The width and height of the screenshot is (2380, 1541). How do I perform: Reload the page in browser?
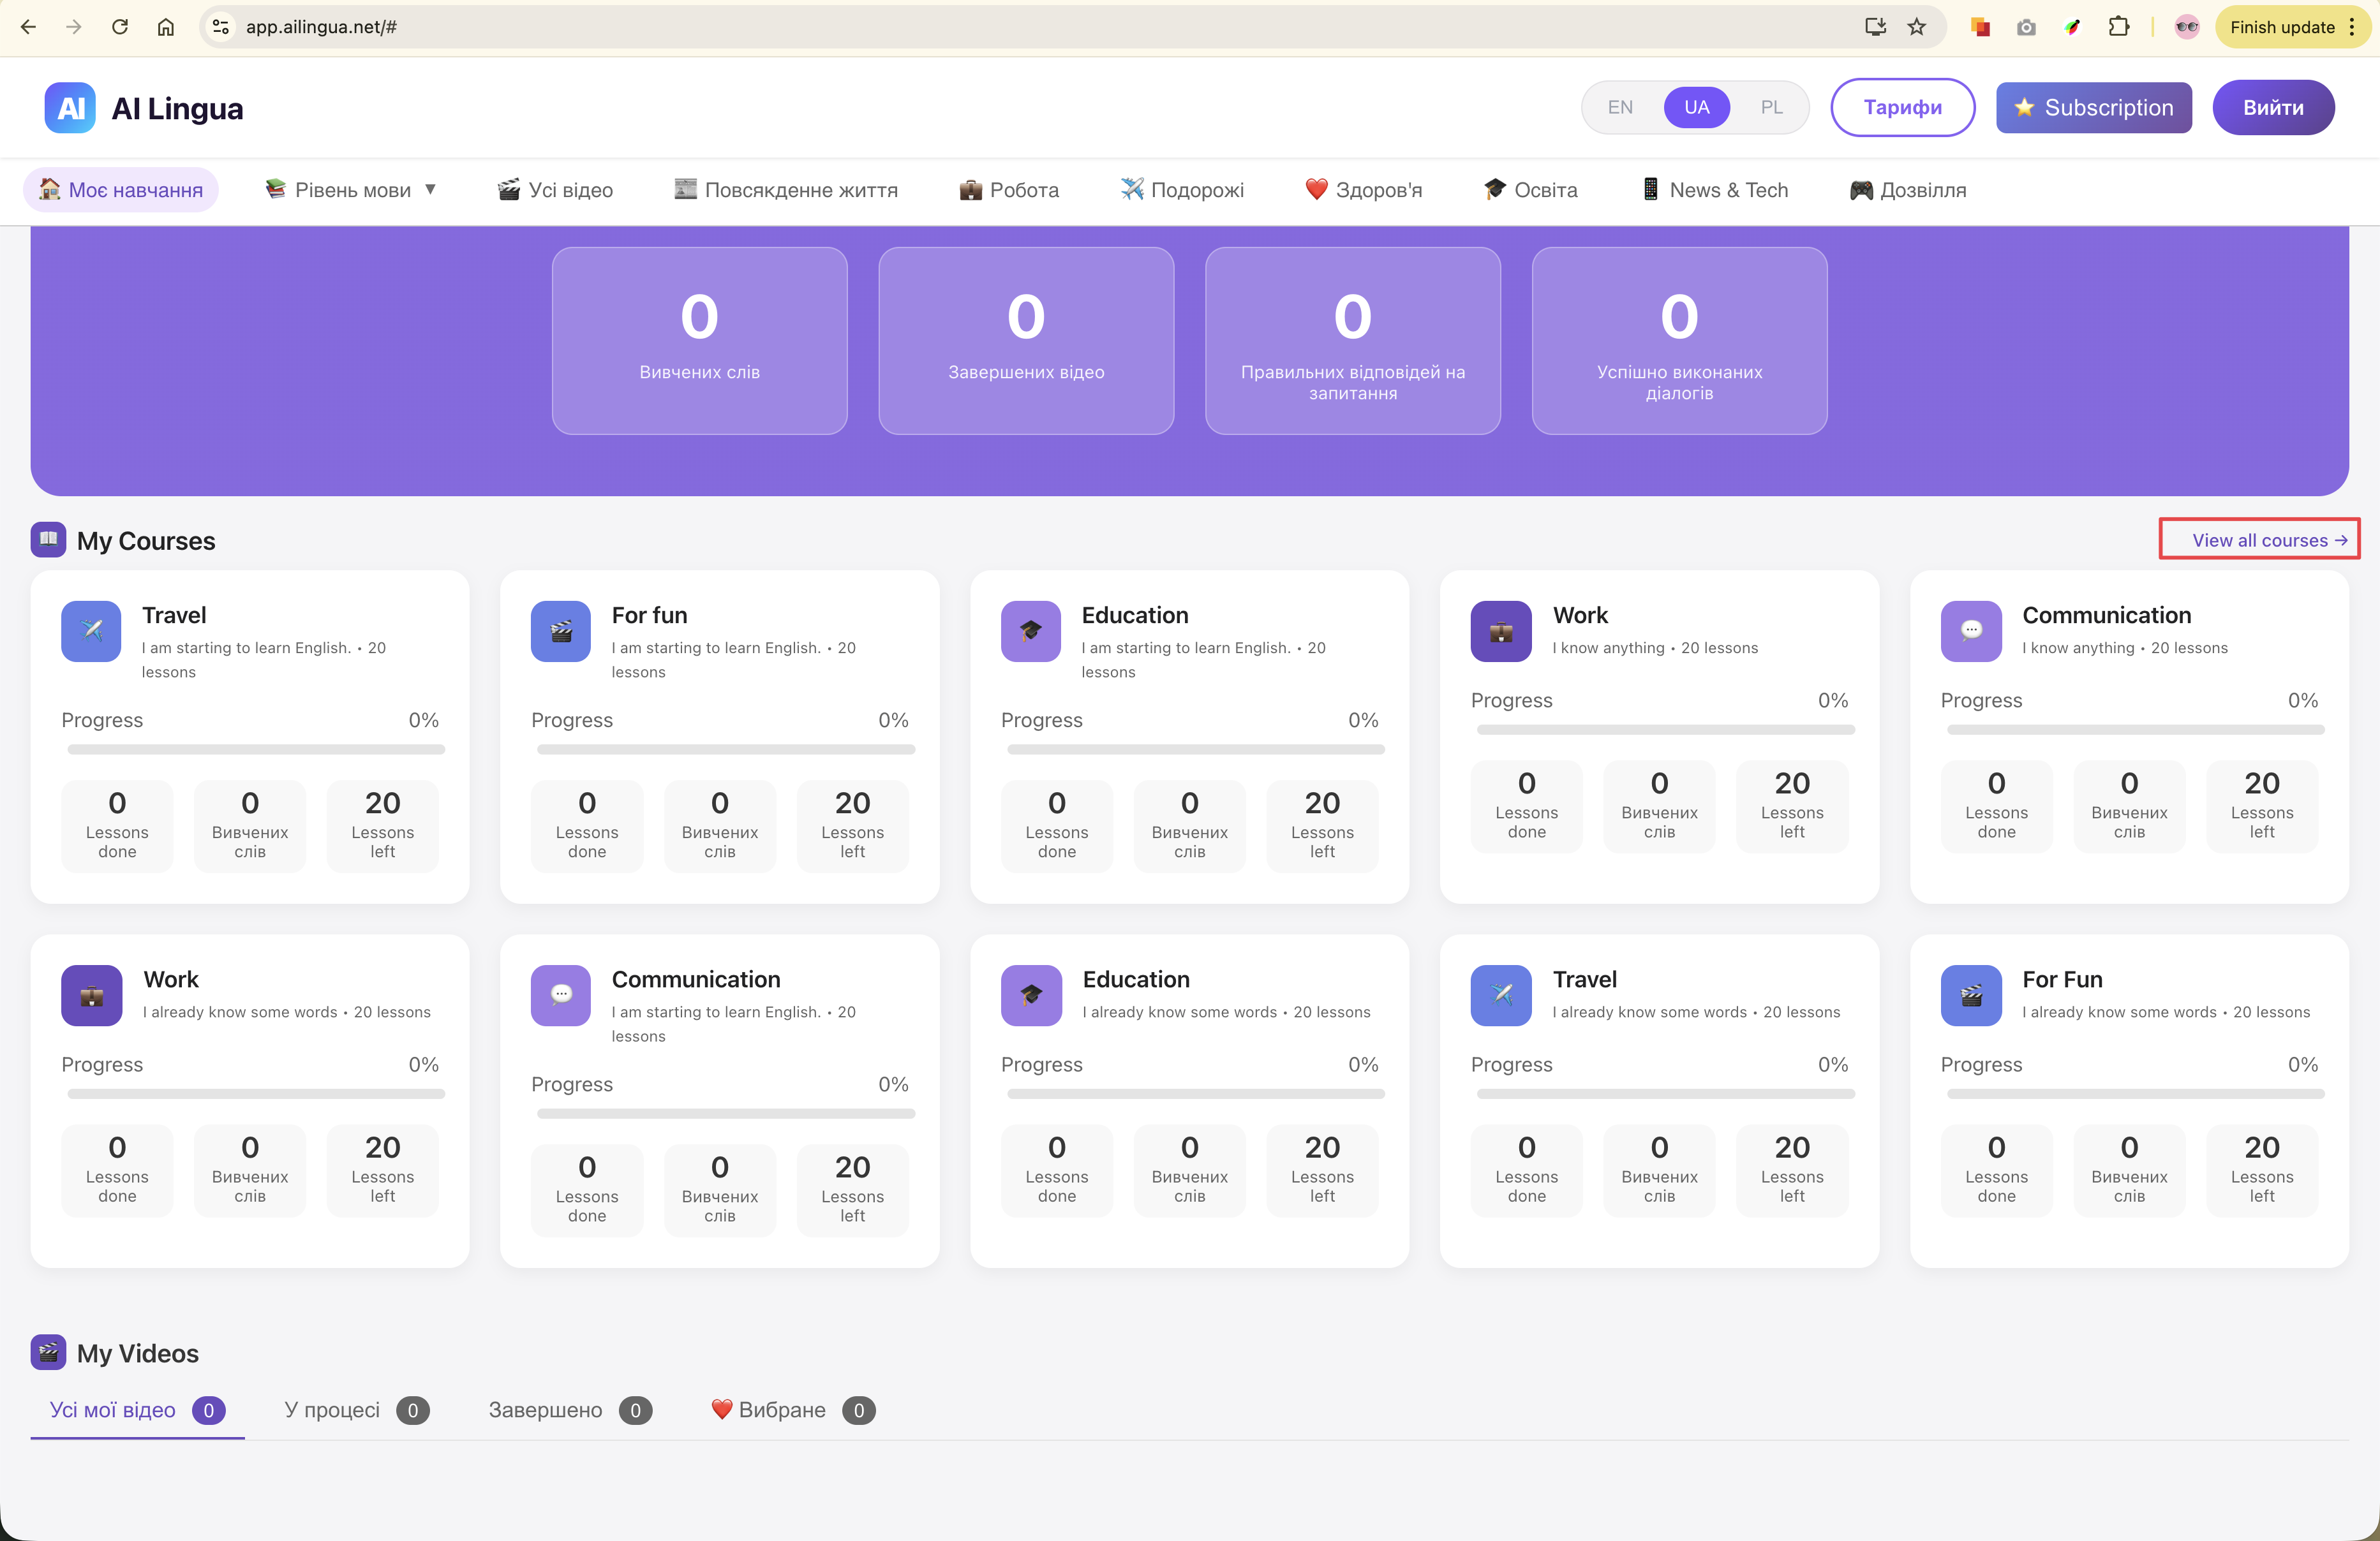120,27
